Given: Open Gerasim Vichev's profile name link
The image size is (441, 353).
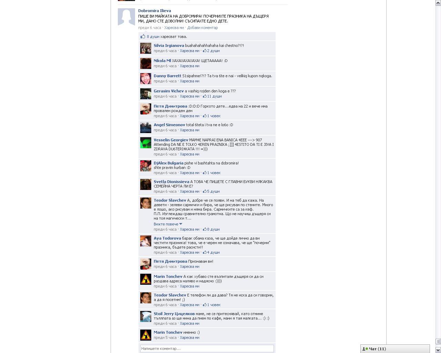Looking at the screenshot, I should tap(168, 91).
